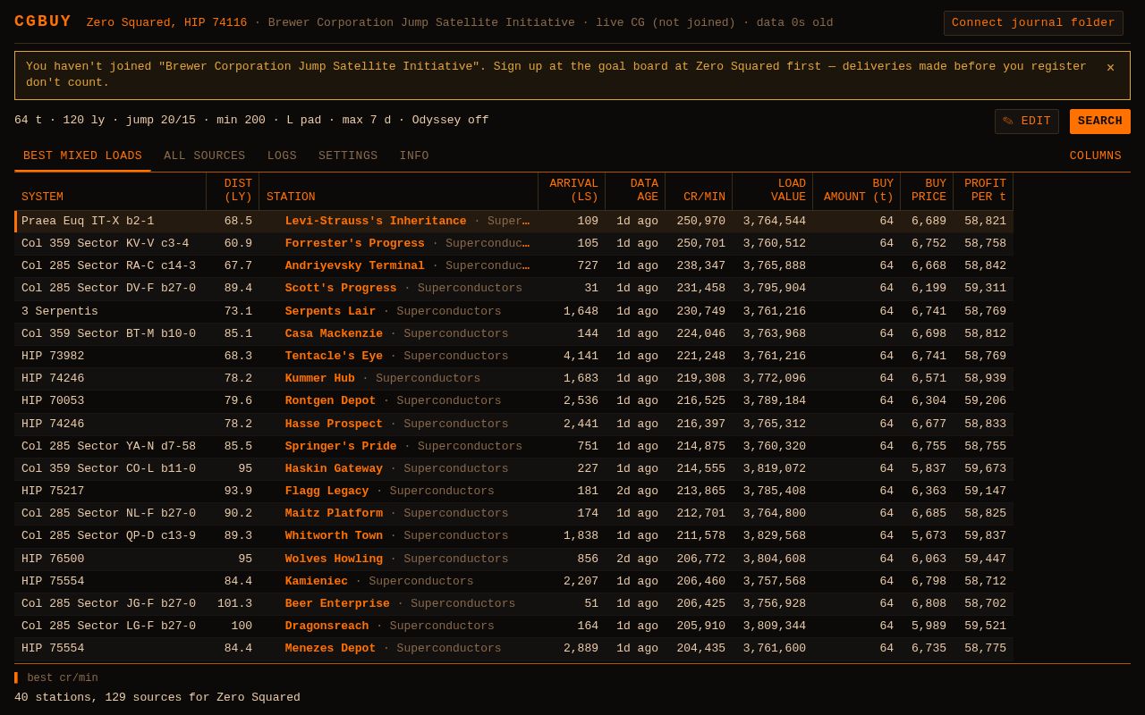Open the COLUMNS chooser

pos(1095,156)
